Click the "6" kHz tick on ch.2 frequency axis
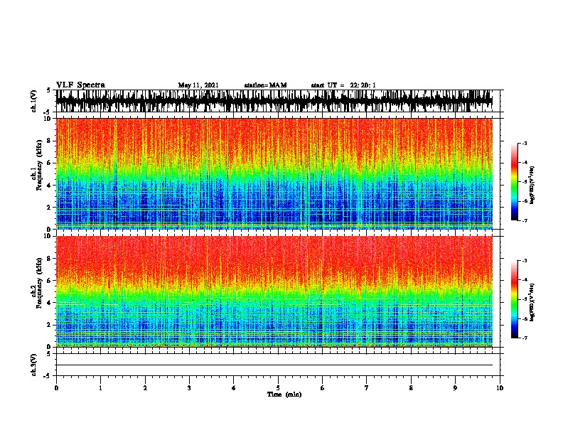This screenshot has height=435, width=563. pyautogui.click(x=50, y=281)
